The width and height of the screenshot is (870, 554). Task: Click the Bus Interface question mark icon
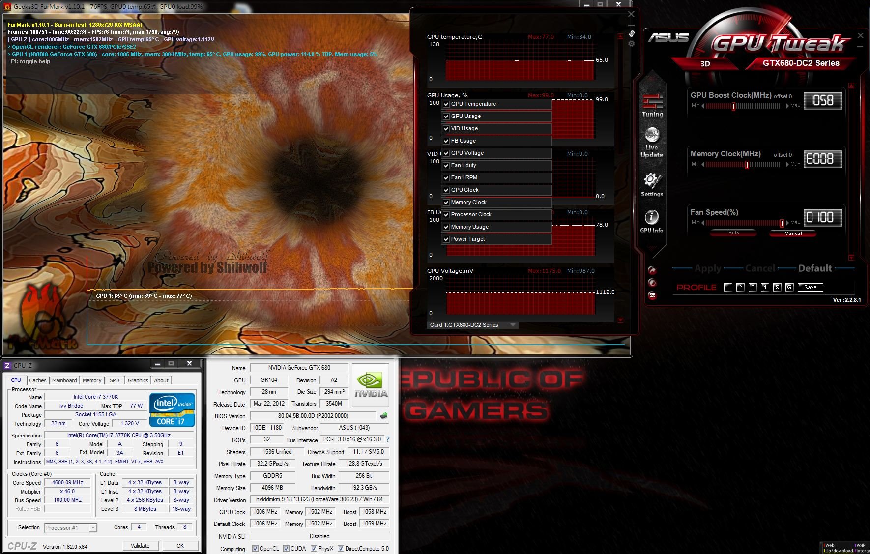(387, 439)
